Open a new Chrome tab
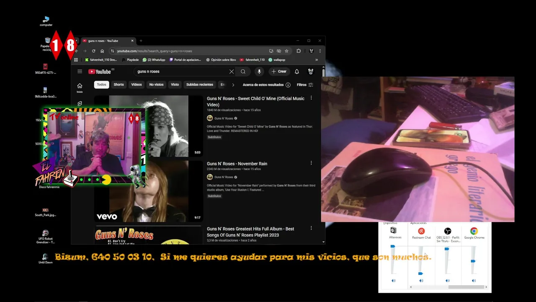 [141, 41]
